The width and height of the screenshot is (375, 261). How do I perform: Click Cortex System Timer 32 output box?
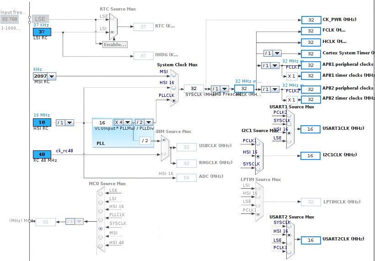point(311,54)
